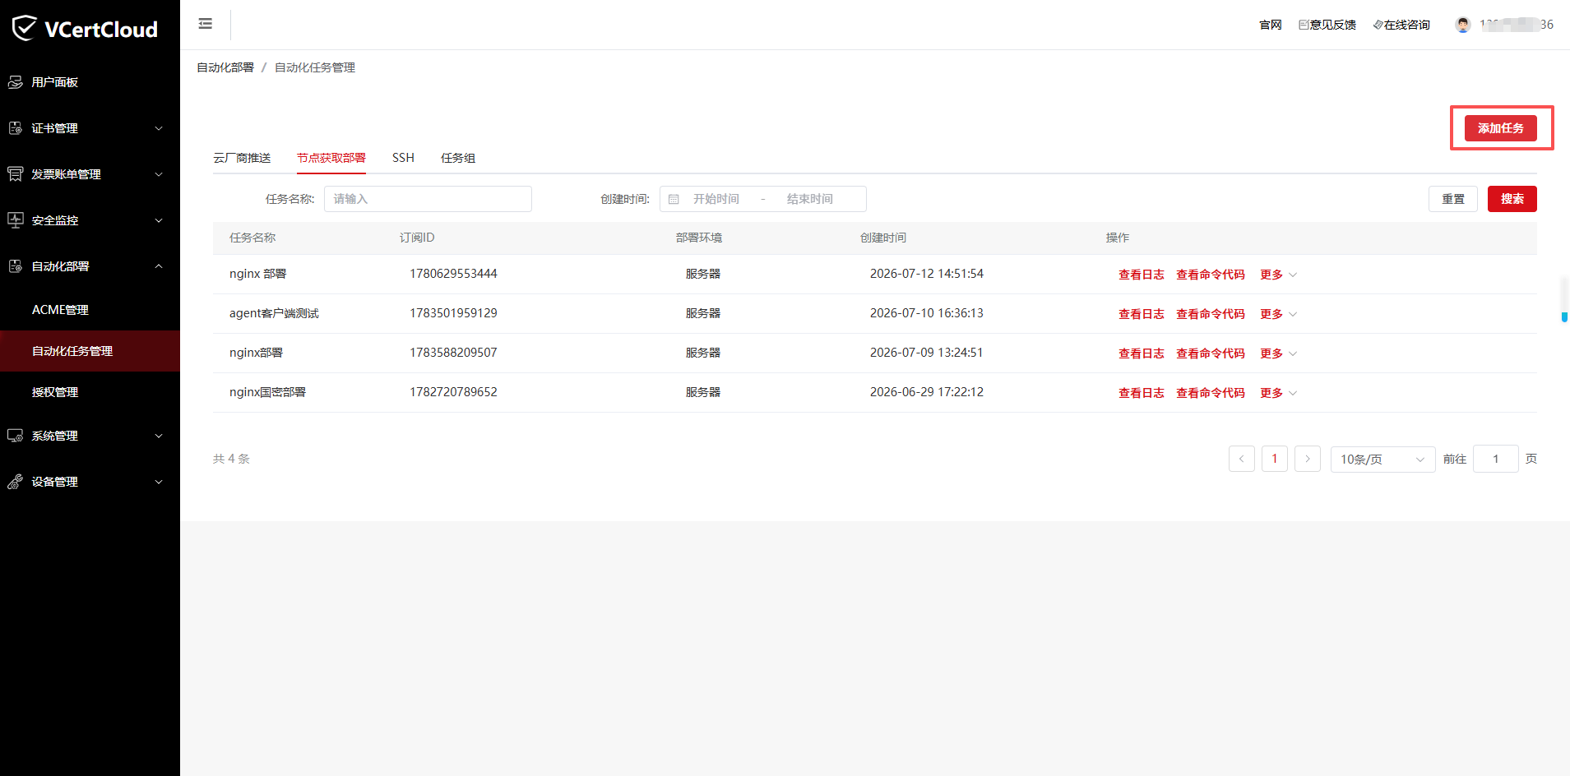Click the 安全监控 monitor icon
Image resolution: width=1570 pixels, height=776 pixels.
tap(15, 220)
